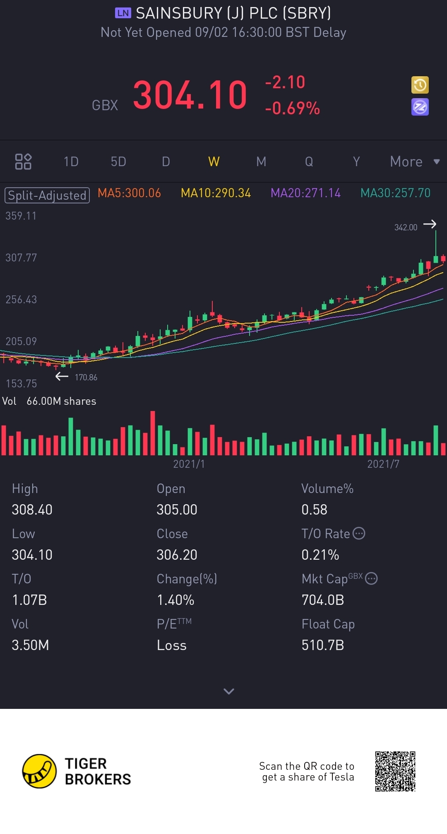Tap the yellow history clock icon

click(420, 85)
